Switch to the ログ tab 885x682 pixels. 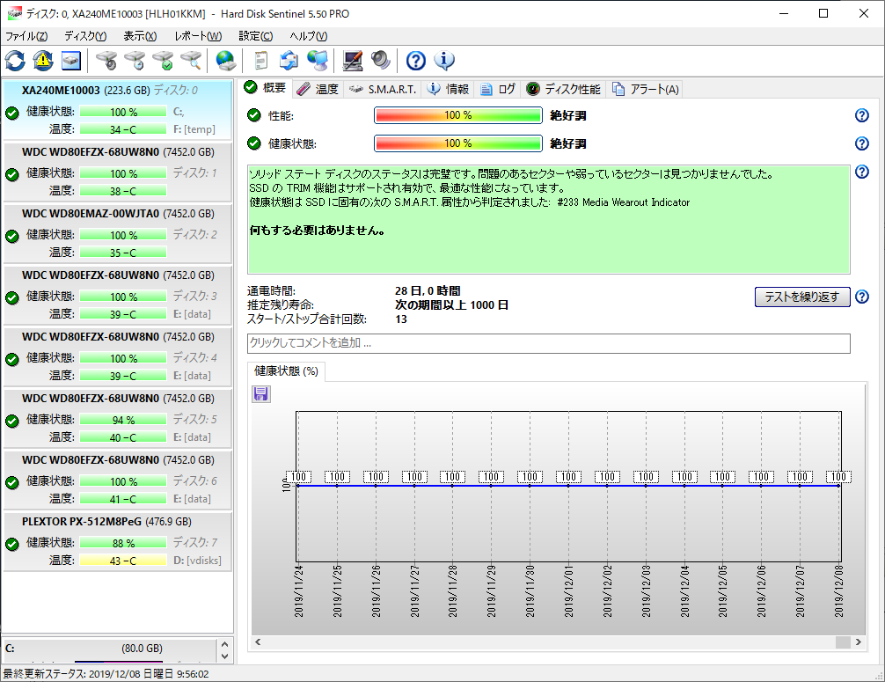pos(498,89)
